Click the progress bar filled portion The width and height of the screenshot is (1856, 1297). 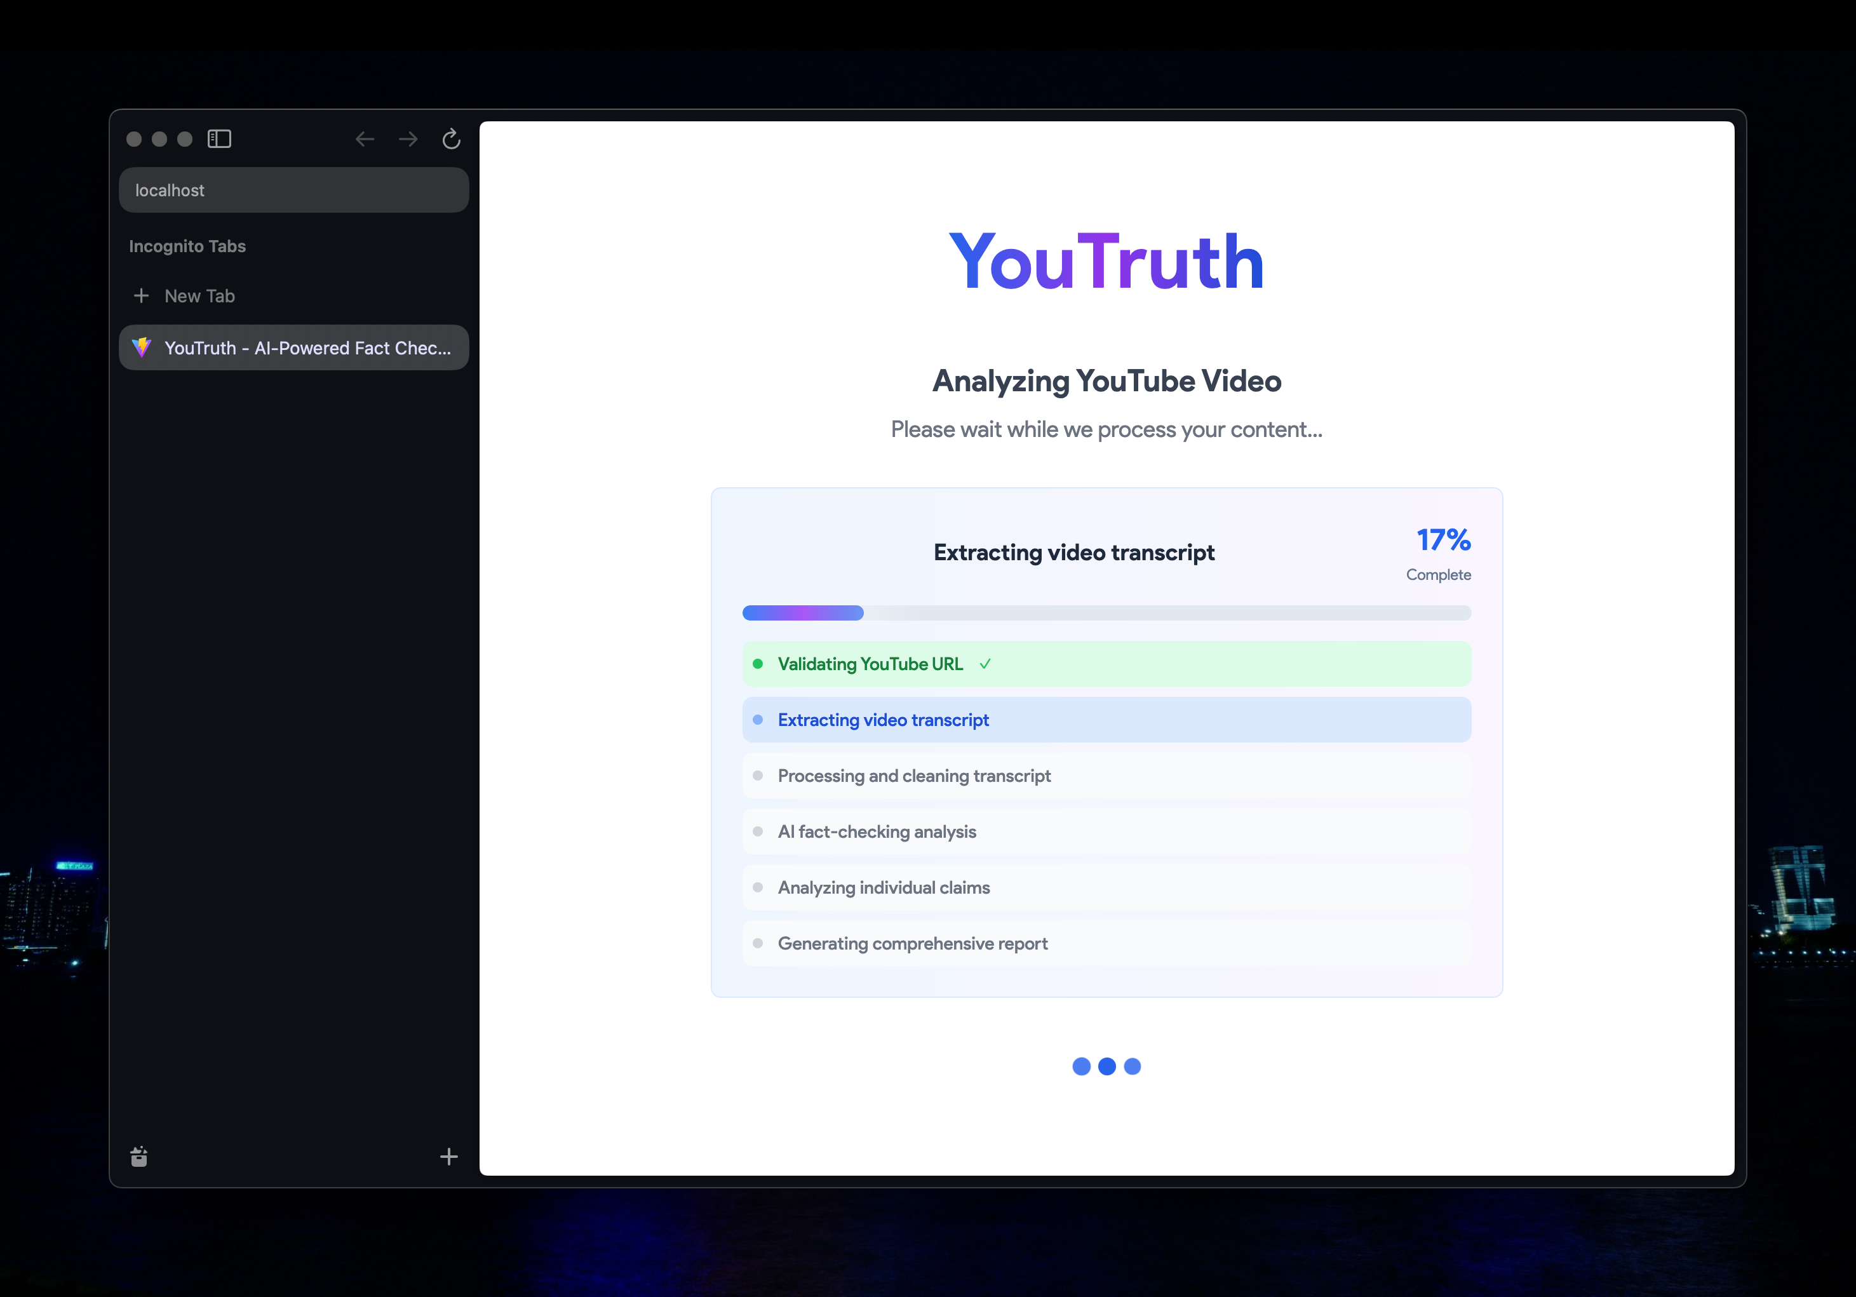802,612
